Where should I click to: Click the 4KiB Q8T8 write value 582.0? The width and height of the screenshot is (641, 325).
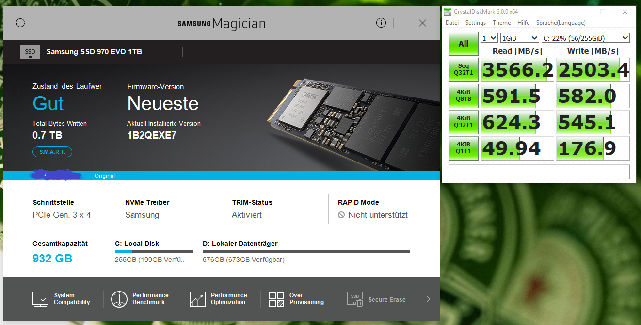point(593,96)
